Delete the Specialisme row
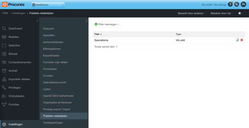249x128 pixels. [x=242, y=40]
